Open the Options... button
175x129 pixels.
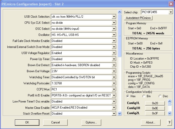click(x=91, y=122)
